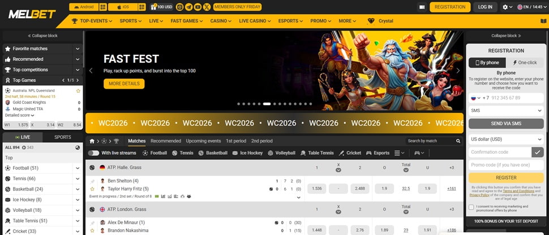Show QR code next to iOS button
The image size is (549, 235).
(x=142, y=7)
